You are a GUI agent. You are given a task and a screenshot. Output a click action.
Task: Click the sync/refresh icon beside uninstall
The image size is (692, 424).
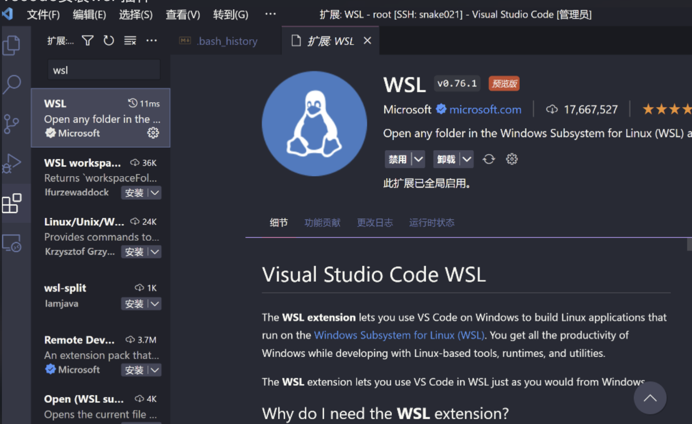coord(489,159)
